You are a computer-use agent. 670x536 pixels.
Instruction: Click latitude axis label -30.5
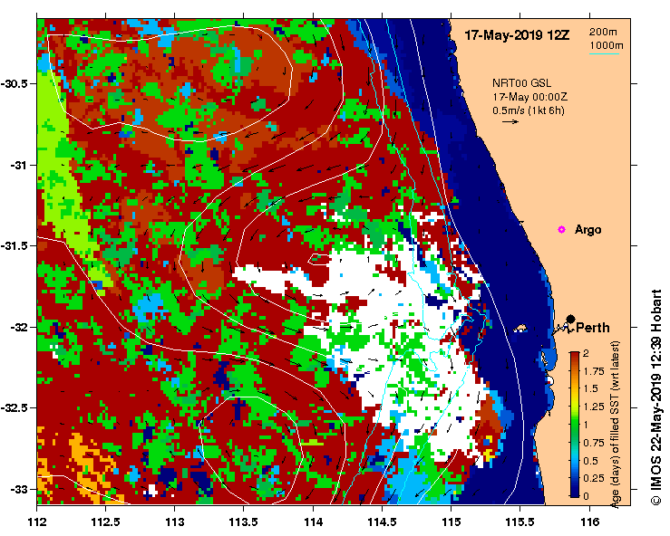click(15, 83)
